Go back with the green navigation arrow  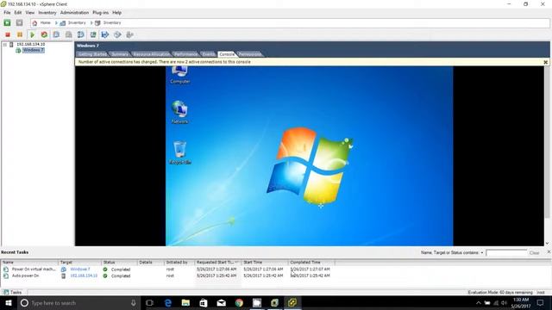[x=7, y=23]
